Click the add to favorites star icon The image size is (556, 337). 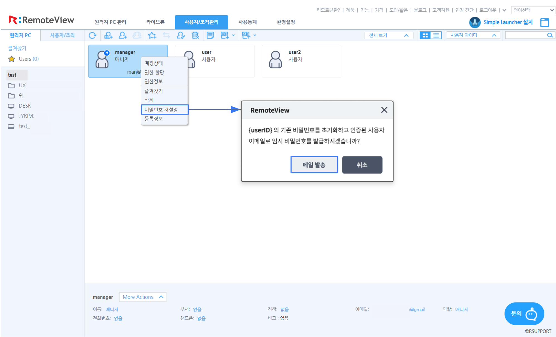coord(152,35)
